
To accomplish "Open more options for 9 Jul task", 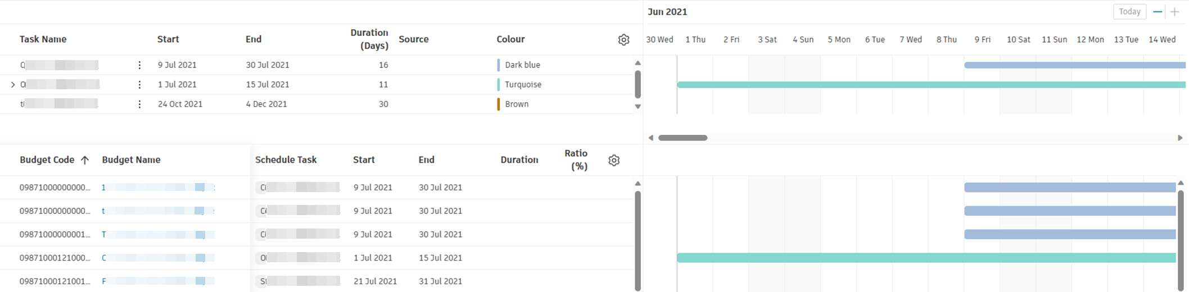I will [139, 65].
